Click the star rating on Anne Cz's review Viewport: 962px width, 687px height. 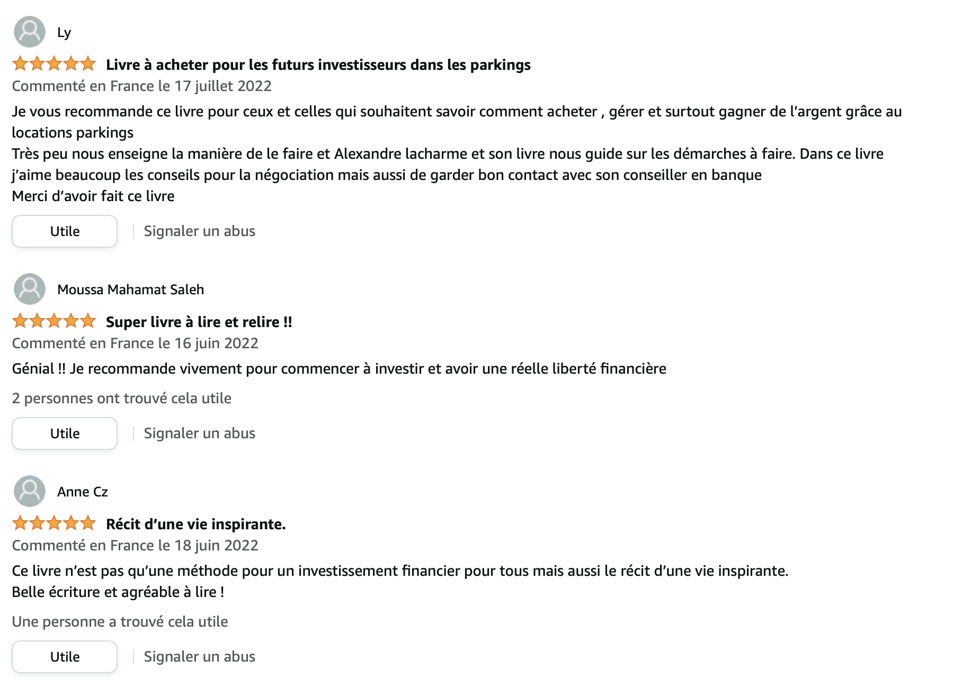pyautogui.click(x=54, y=523)
